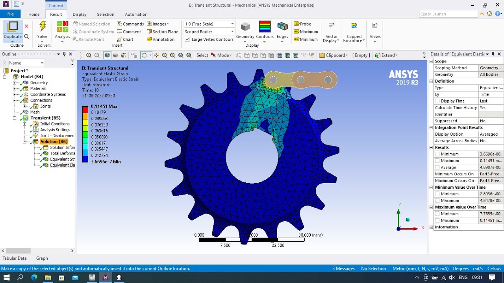
Task: Open the Views menu icon
Action: tap(375, 26)
